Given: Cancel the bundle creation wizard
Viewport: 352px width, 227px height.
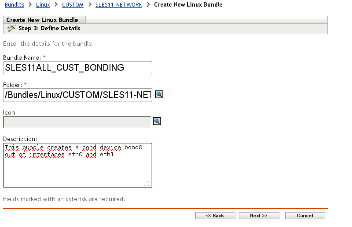Looking at the screenshot, I should tap(305, 216).
